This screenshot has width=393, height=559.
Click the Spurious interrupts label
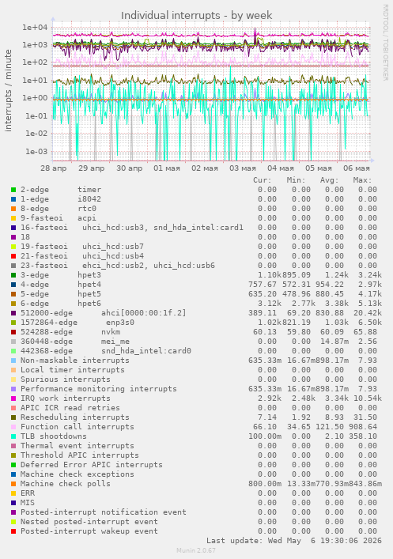tap(66, 380)
